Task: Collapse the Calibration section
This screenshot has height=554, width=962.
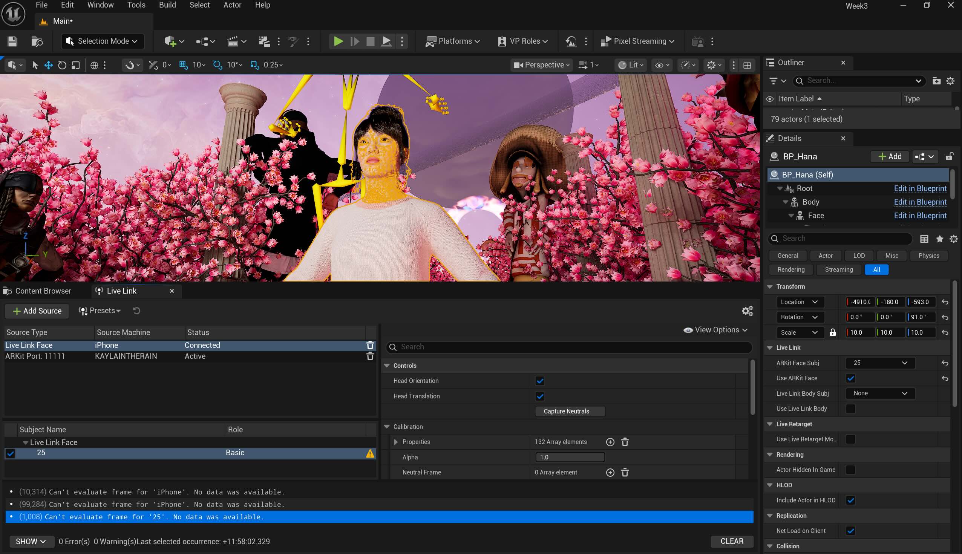Action: 387,427
